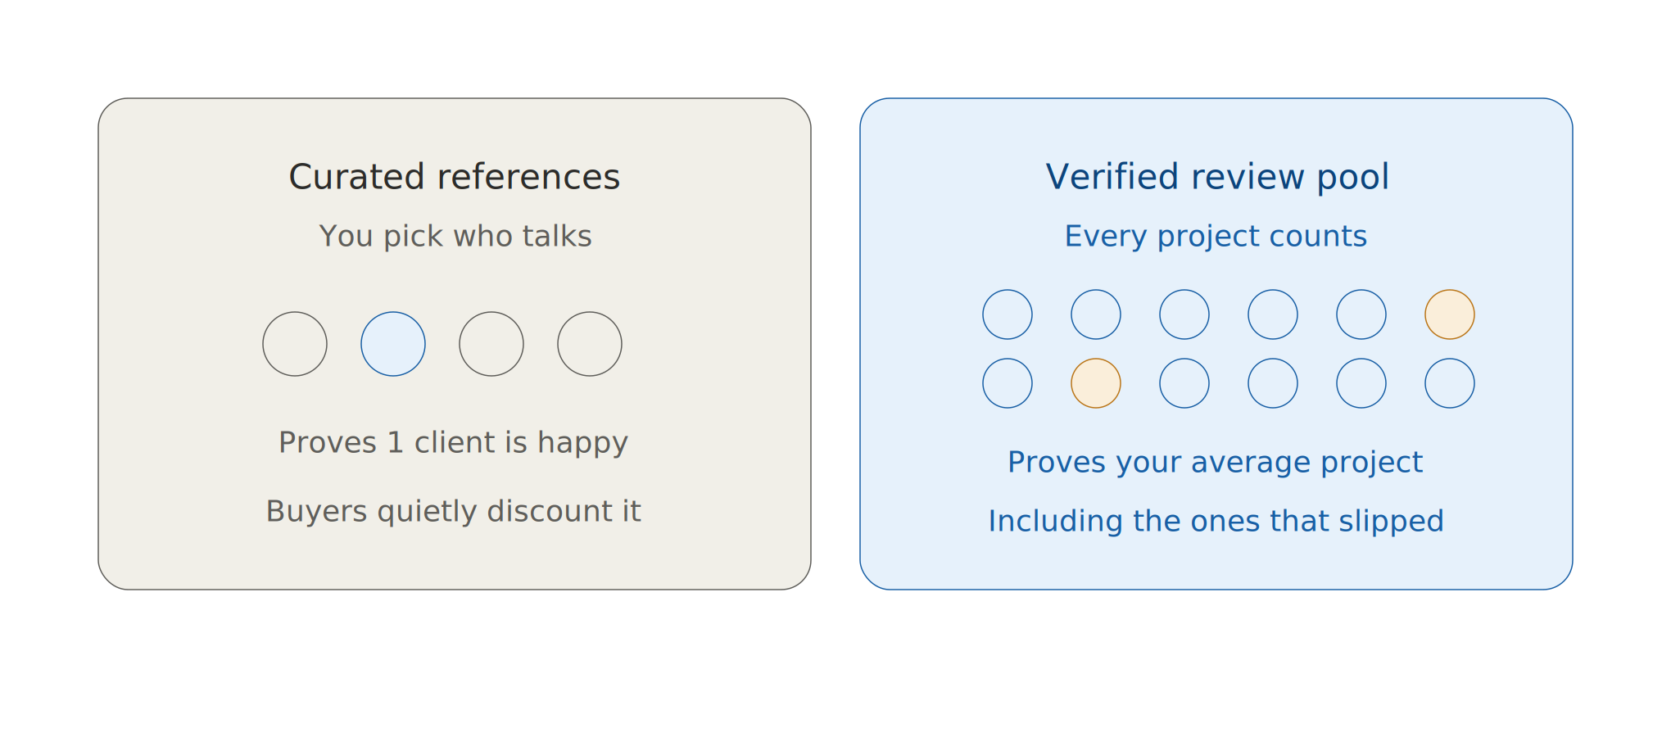
Task: Click the 'You pick who talks' subtitle
Action: coord(455,236)
